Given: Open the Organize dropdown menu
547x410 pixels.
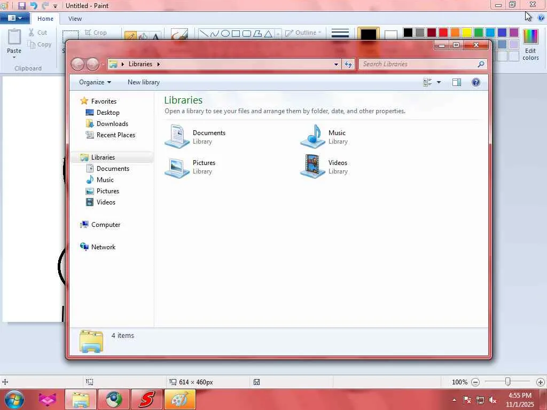Looking at the screenshot, I should point(95,82).
